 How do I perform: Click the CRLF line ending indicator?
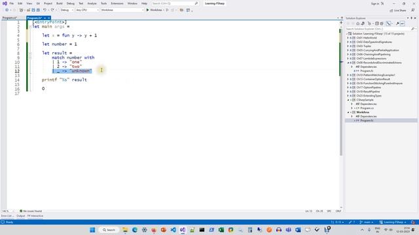point(338,211)
